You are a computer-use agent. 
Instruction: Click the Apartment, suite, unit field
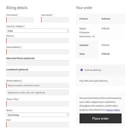pos(38,92)
